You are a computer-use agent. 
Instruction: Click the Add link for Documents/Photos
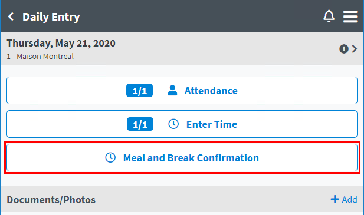[344, 199]
